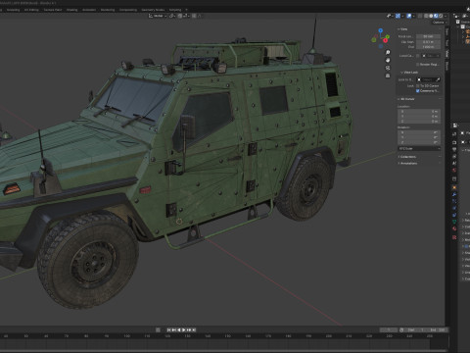470x353 pixels.
Task: Open the Render properties tab
Action: coord(454,142)
